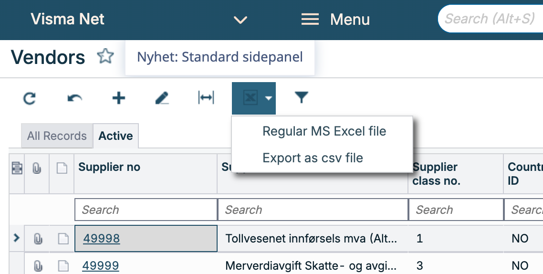Toggle the Excel export dropdown arrow
Screen dimensions: 543x274
tap(269, 98)
